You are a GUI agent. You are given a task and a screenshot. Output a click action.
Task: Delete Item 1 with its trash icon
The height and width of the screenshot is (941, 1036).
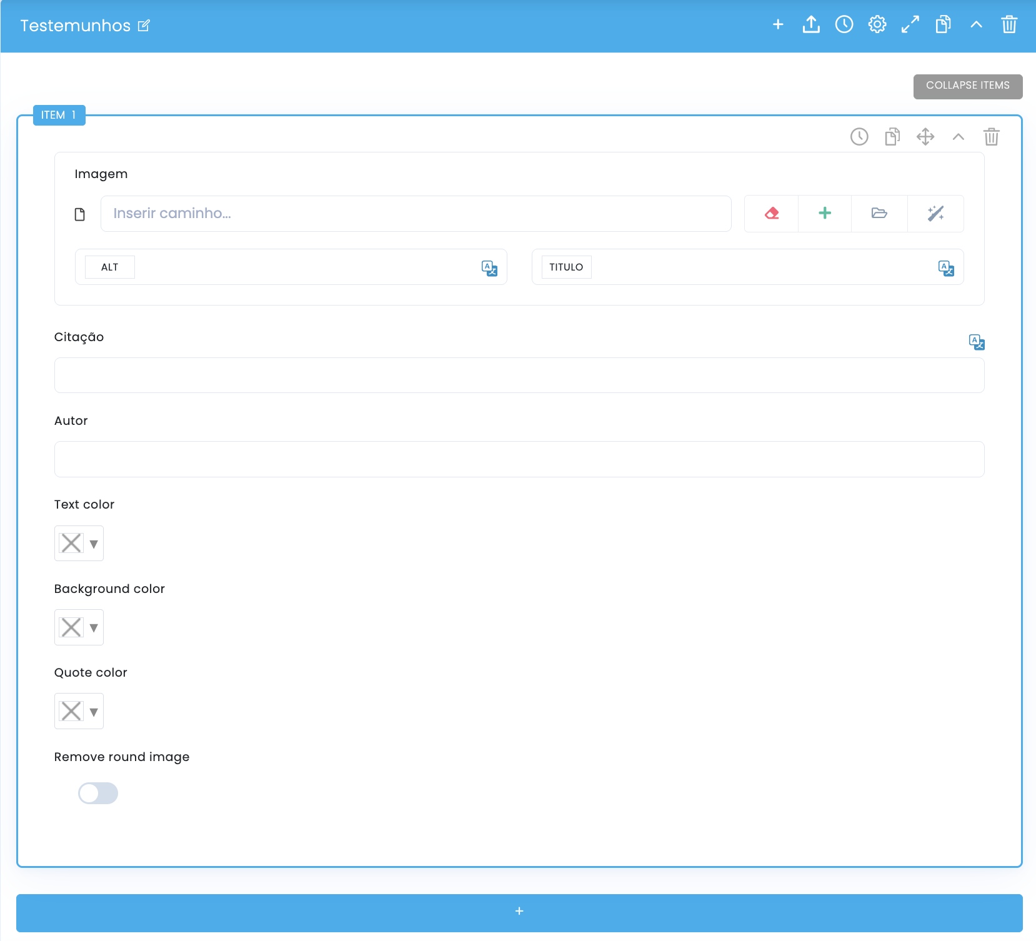click(x=992, y=137)
